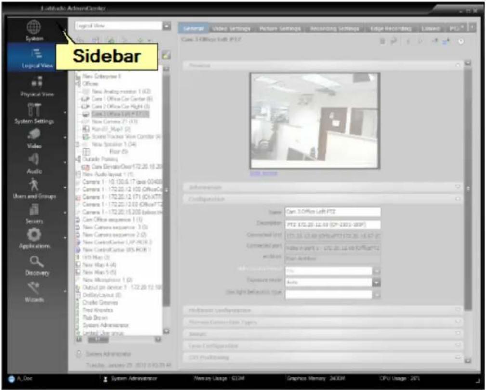Screen dimensions: 486x390
Task: Click the trash icon in camera toolbar
Action: (382, 41)
